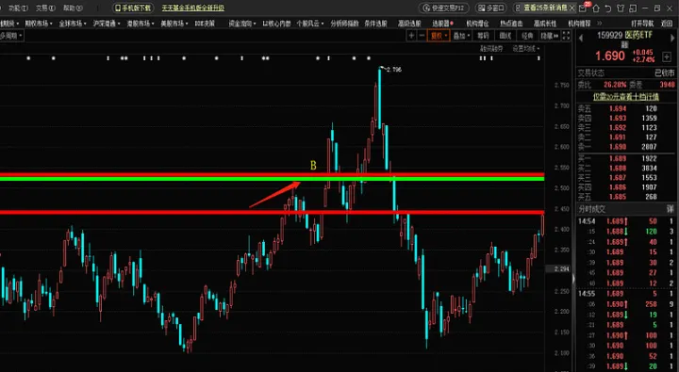Click the 详 details link in 分时成交

(671, 209)
